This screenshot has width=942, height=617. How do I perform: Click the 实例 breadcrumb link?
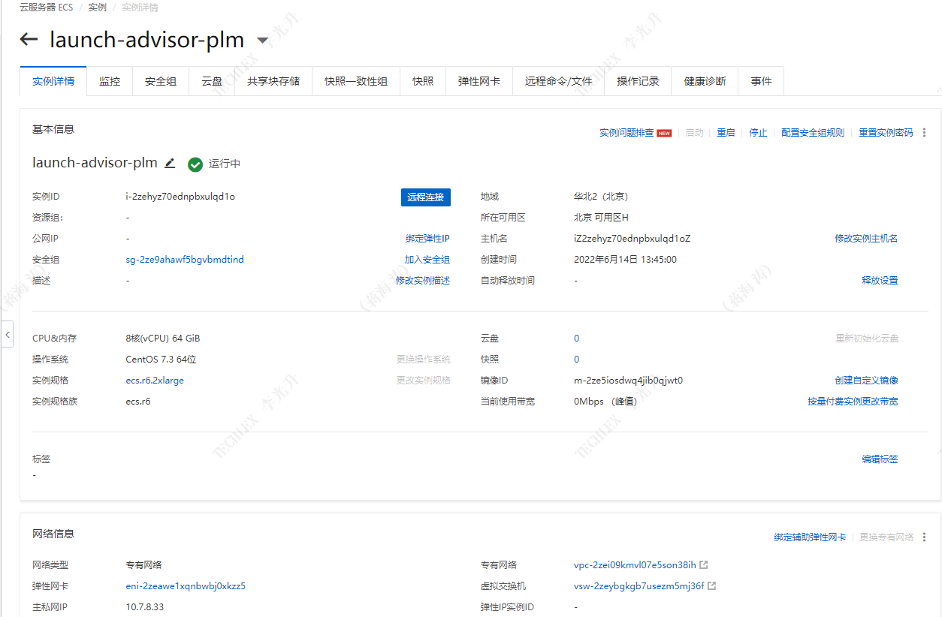click(97, 8)
